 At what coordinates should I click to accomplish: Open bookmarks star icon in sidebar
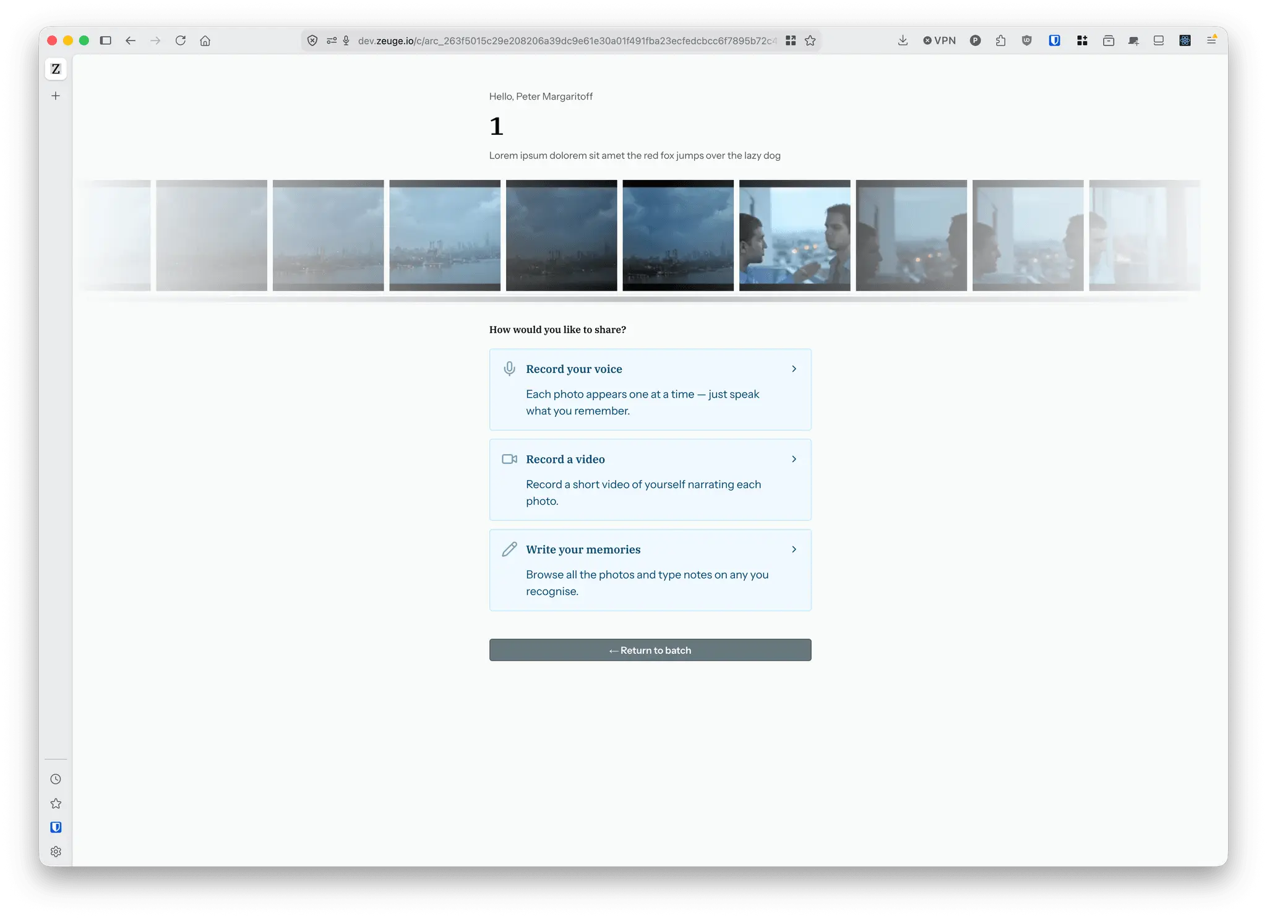point(56,804)
